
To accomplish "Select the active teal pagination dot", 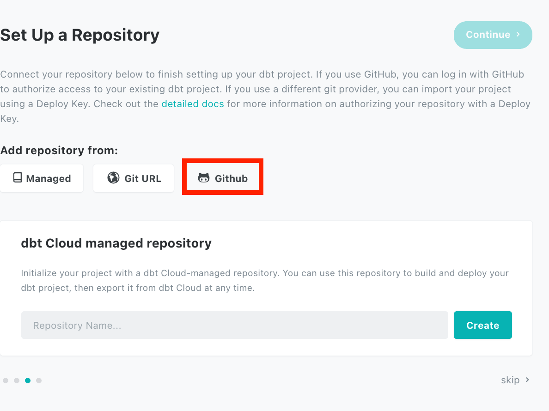I will coord(28,380).
